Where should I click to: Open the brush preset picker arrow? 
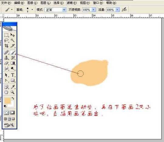pyautogui.click(x=32, y=10)
